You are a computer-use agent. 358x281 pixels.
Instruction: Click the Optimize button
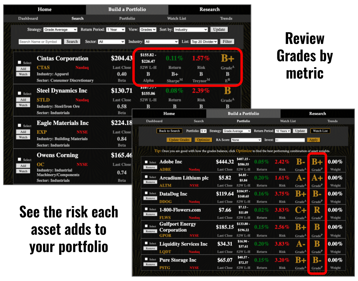[204, 140]
